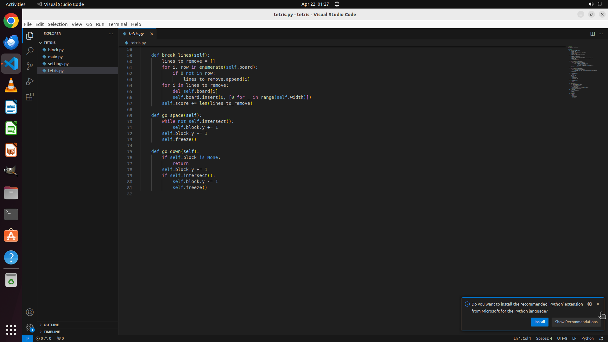Expand the TIMELINE section
The image size is (608, 342).
pyautogui.click(x=52, y=332)
